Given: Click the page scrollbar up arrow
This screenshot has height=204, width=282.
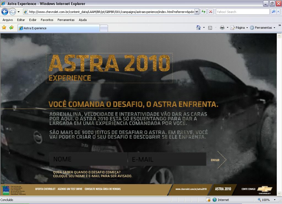Looking at the screenshot, I should (x=279, y=36).
